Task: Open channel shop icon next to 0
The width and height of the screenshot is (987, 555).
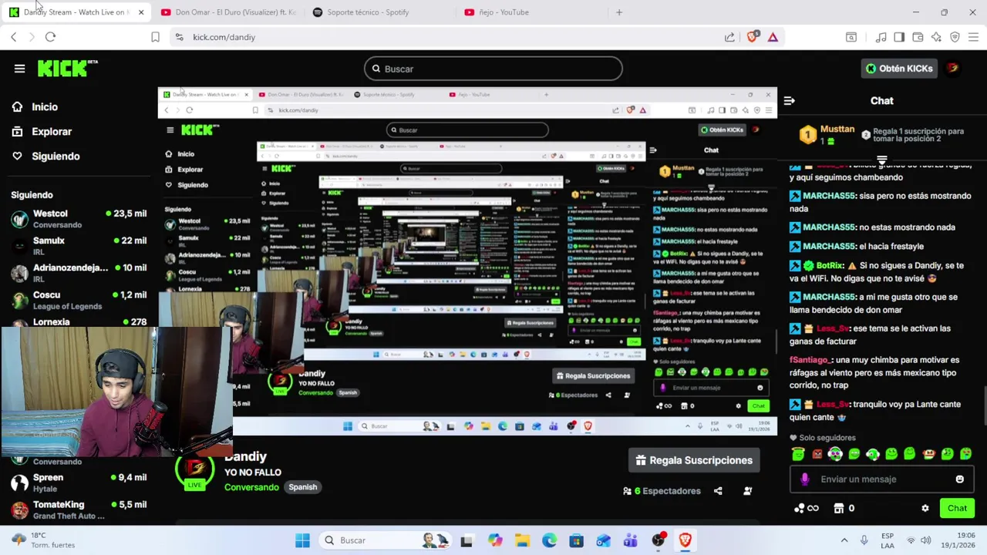Action: click(839, 509)
